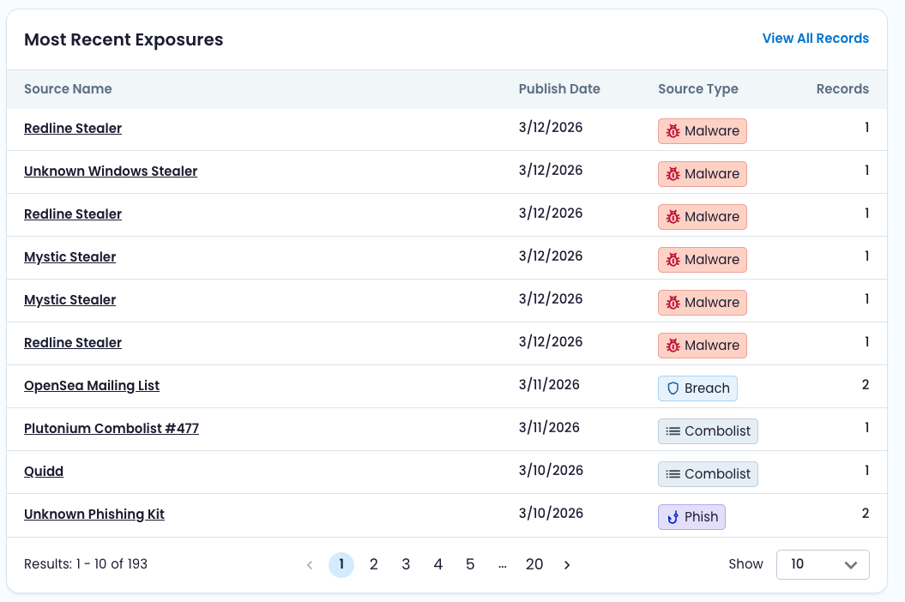
Task: Jump to page 20
Action: pyautogui.click(x=534, y=564)
